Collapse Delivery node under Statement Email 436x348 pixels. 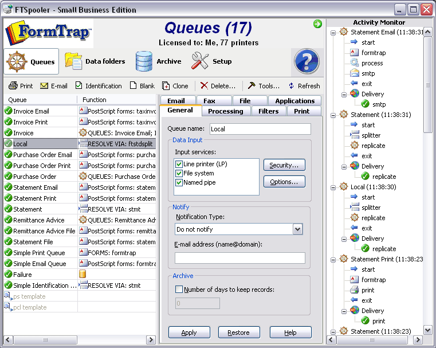[x=344, y=95]
